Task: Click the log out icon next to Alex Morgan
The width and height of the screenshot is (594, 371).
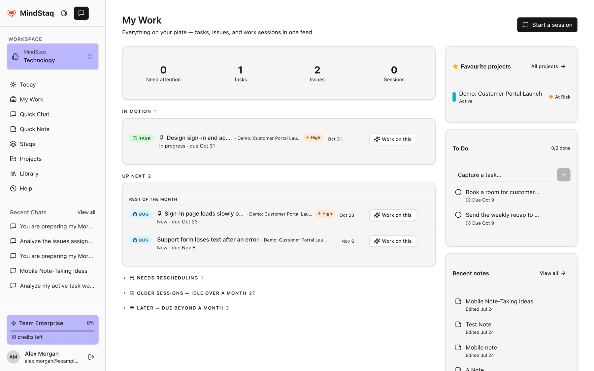Action: (91, 357)
